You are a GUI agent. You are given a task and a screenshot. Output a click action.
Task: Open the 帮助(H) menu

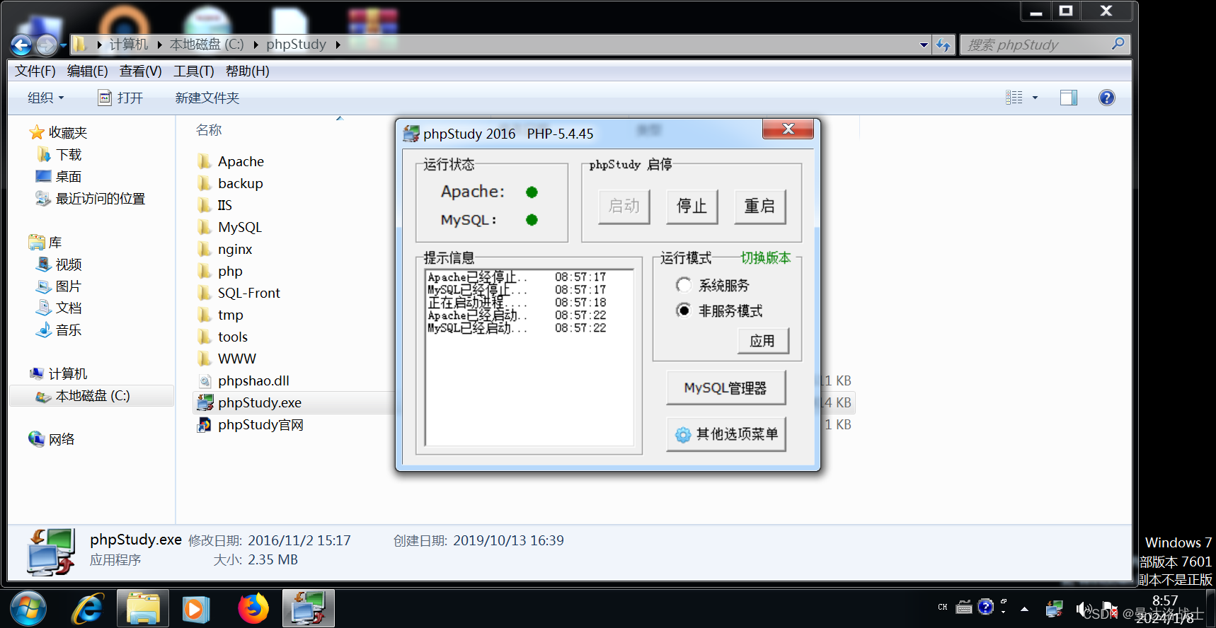[x=247, y=71]
